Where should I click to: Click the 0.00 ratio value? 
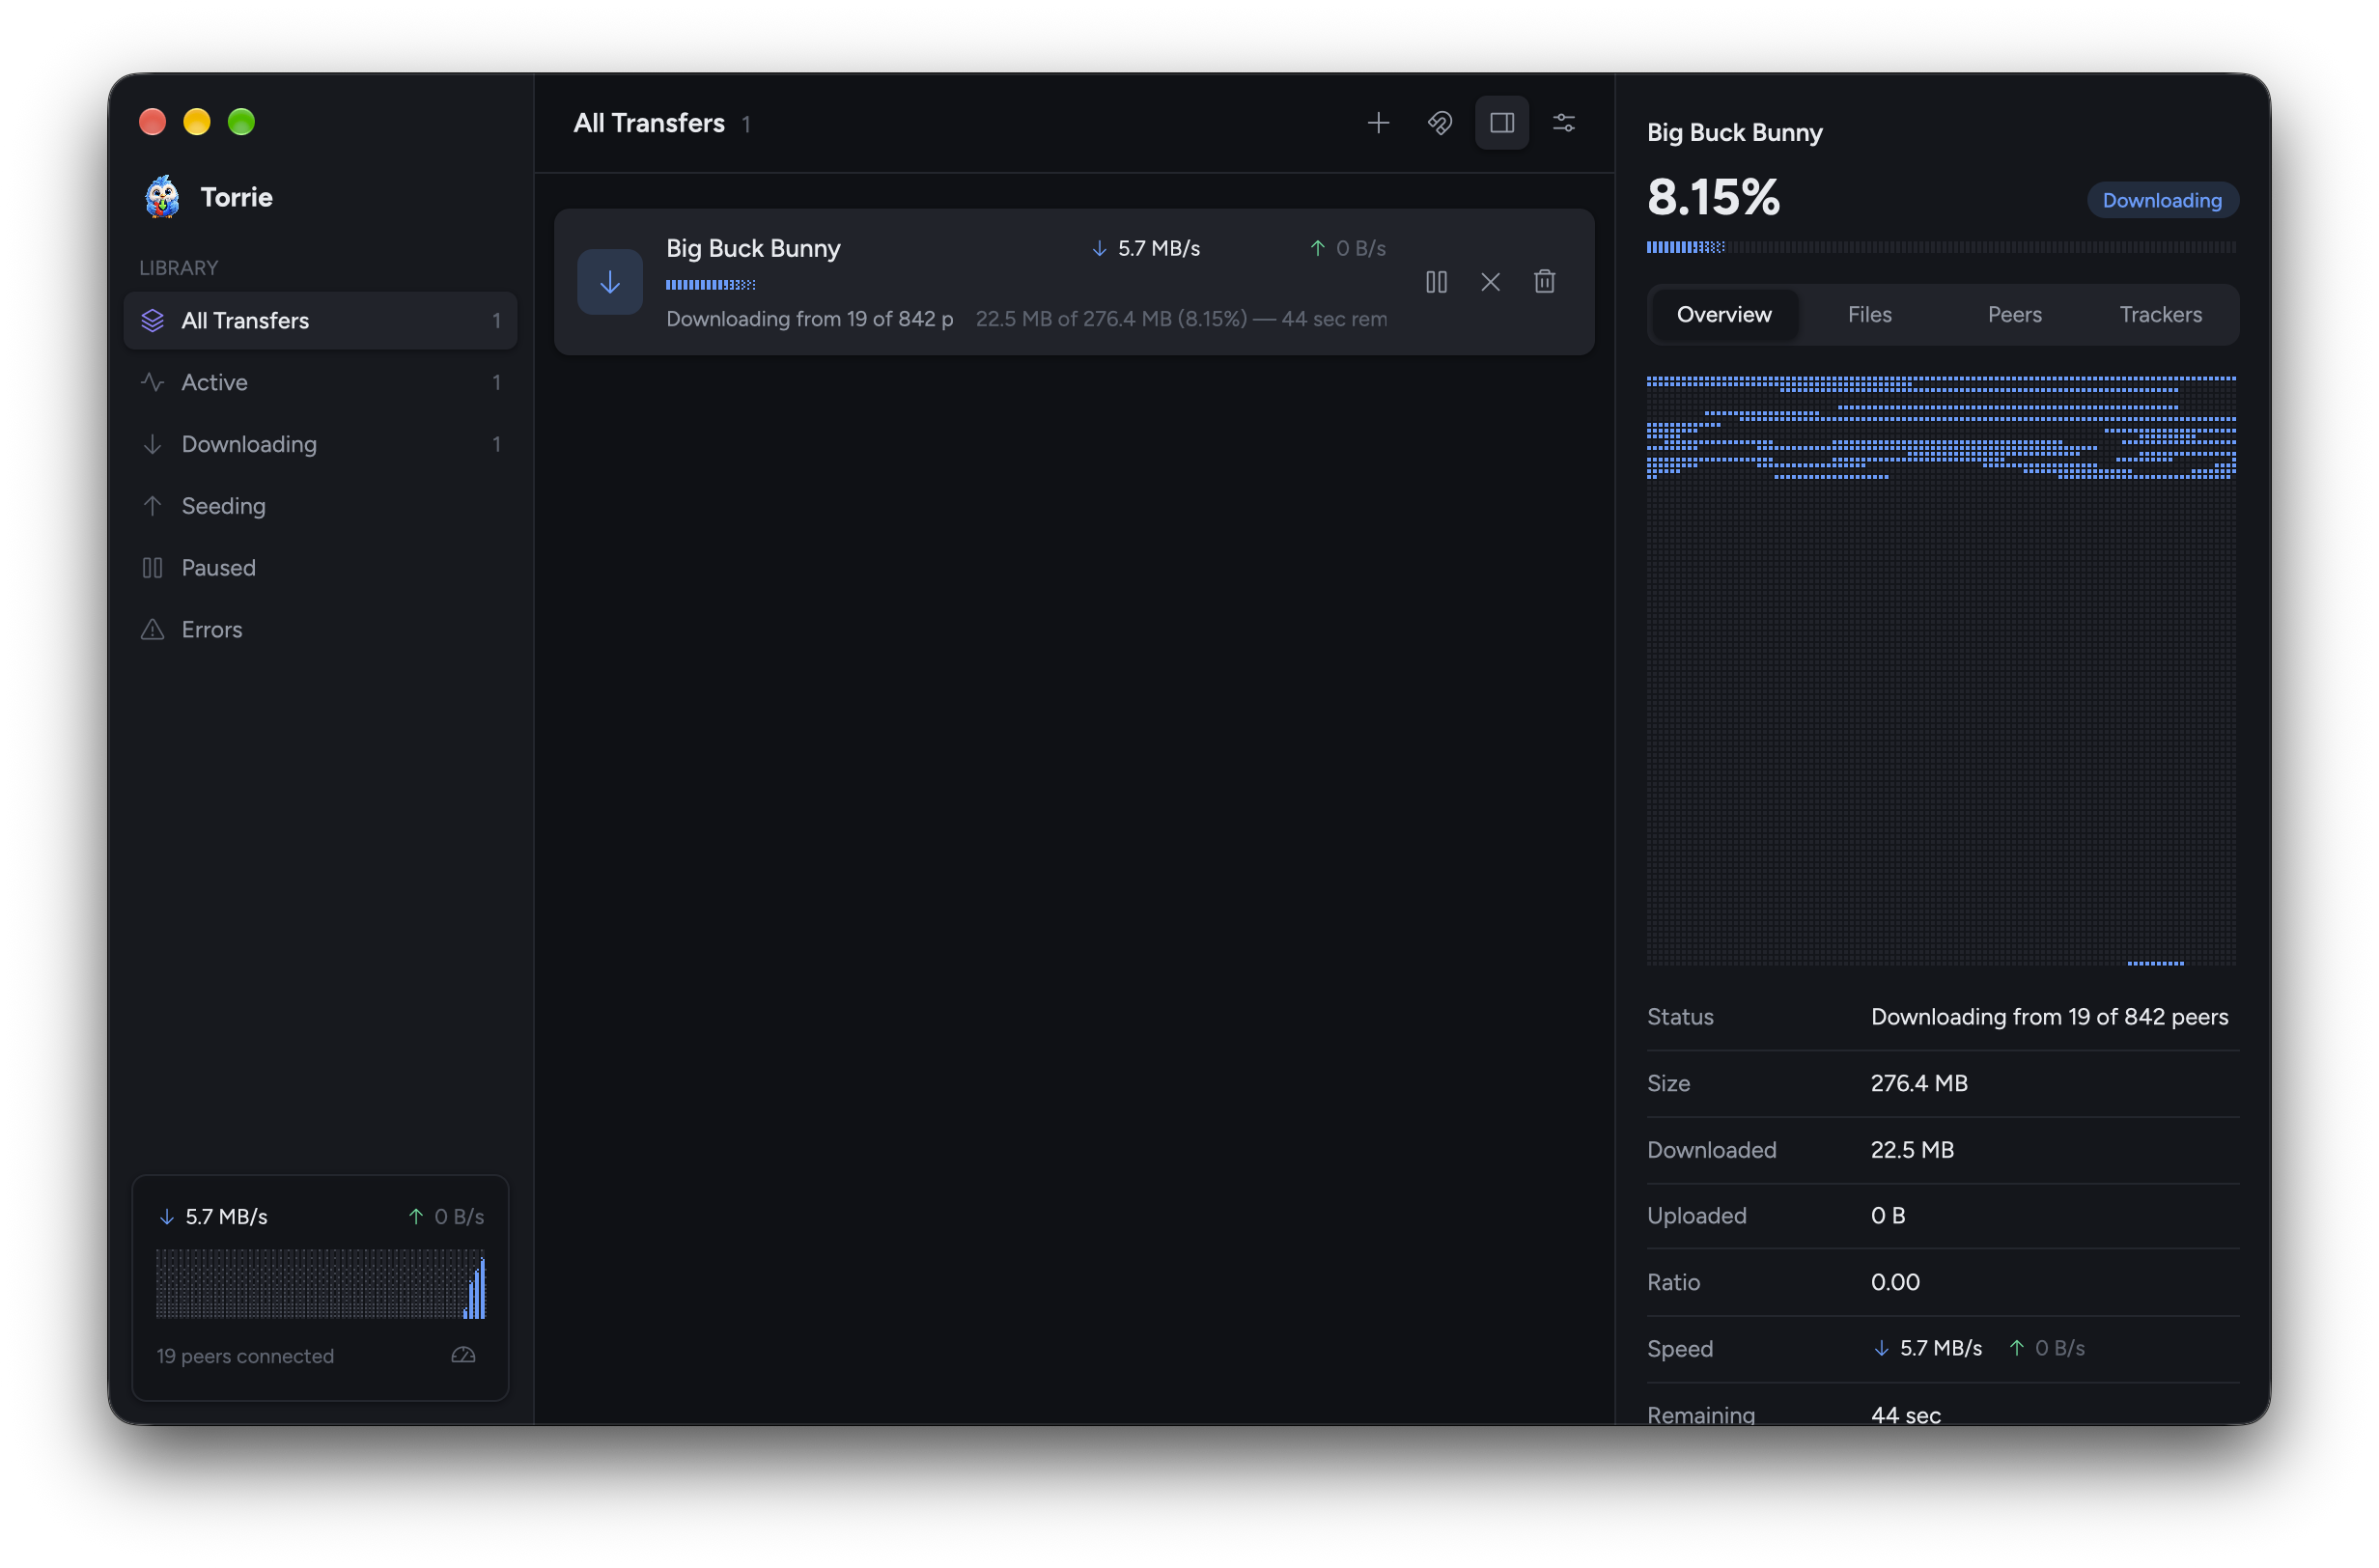[1895, 1282]
